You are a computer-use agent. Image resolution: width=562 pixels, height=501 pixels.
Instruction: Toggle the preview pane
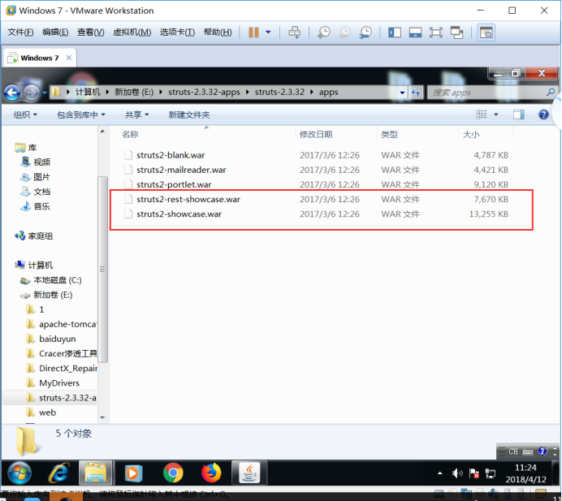pyautogui.click(x=518, y=114)
